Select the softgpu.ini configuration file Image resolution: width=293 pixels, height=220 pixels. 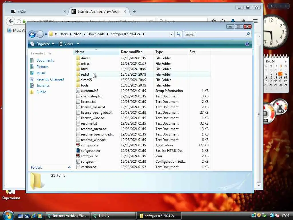coord(89,162)
